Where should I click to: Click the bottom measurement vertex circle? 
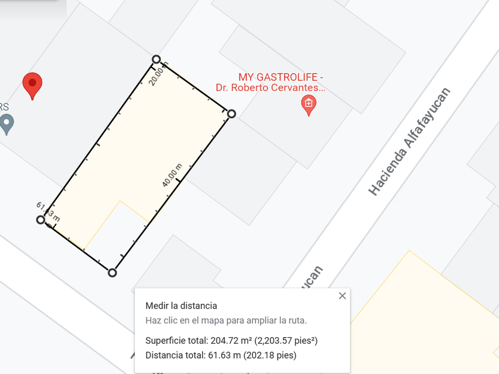(x=112, y=272)
